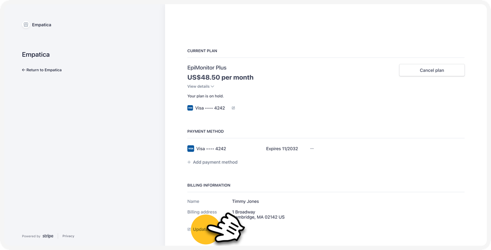Click the Visa card logo in Current Plan
The image size is (491, 250).
pos(190,108)
